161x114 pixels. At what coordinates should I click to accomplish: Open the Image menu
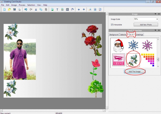pyautogui.click(x=14, y=5)
